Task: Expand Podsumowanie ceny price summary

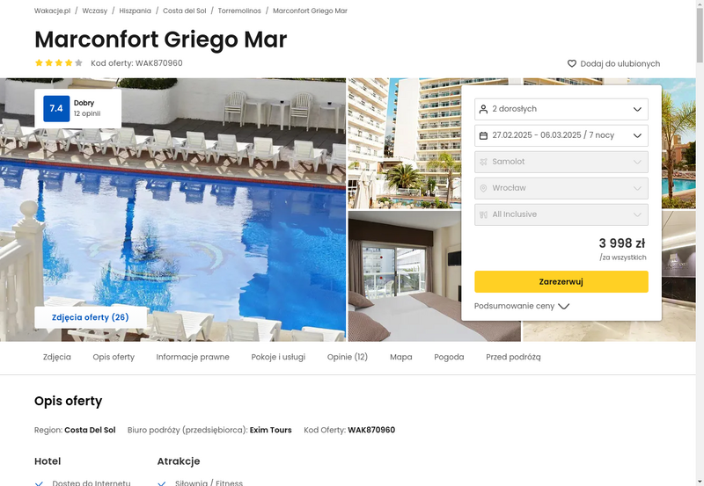Action: (x=522, y=306)
